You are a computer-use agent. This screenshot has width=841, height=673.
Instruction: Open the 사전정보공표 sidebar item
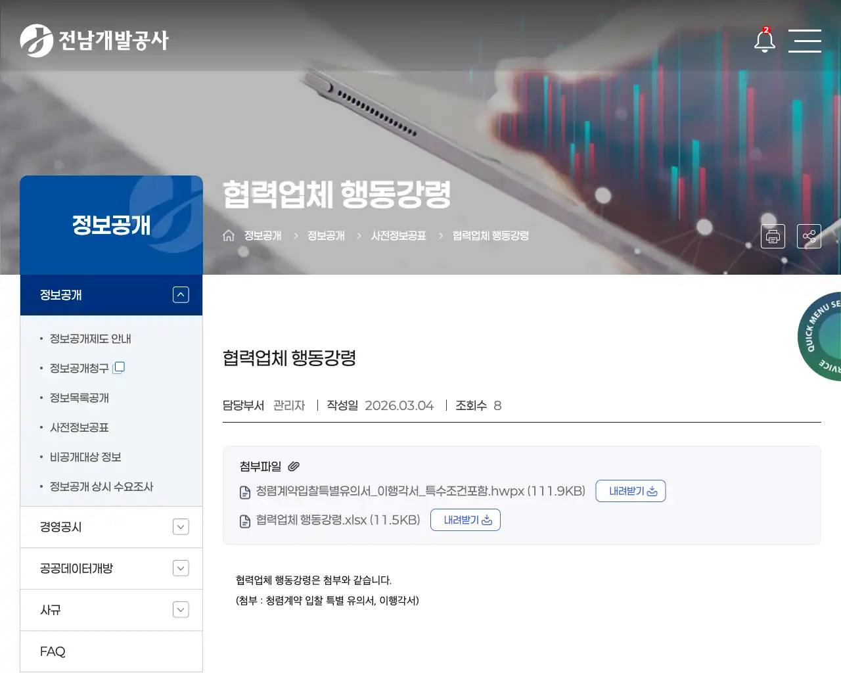pos(80,427)
